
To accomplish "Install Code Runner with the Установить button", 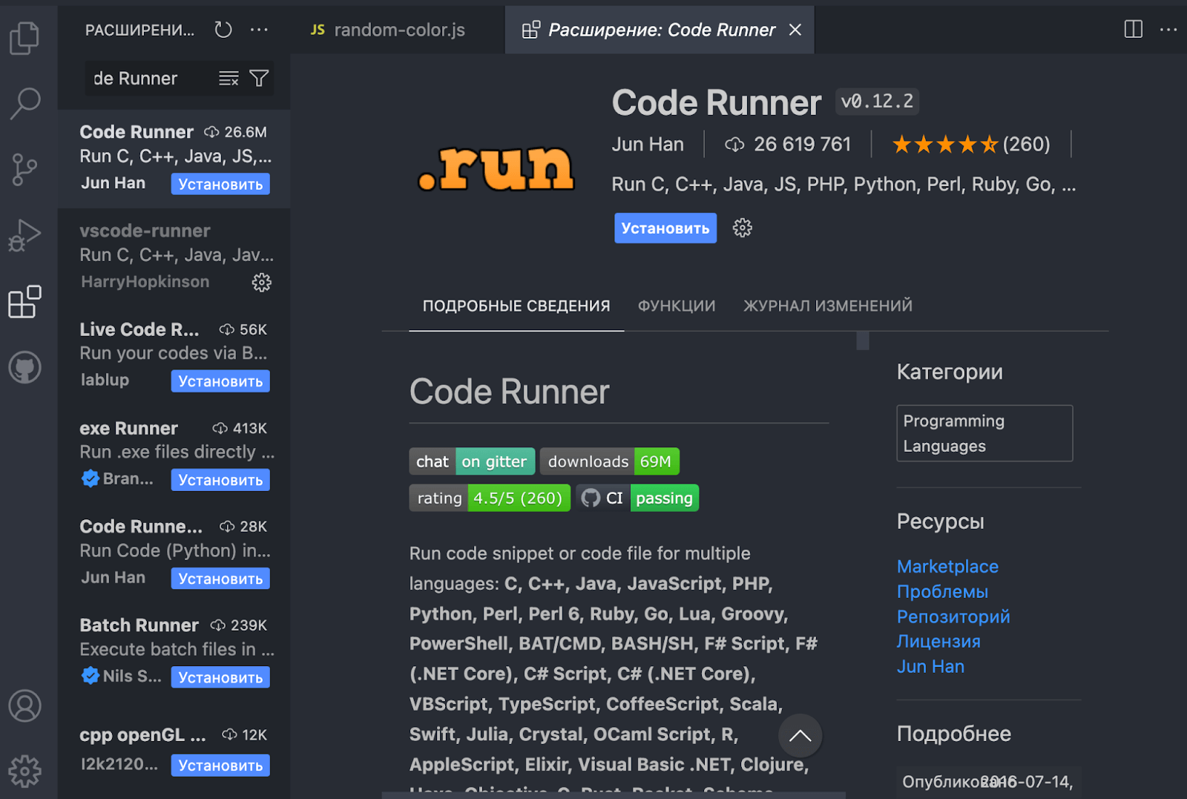I will point(665,228).
